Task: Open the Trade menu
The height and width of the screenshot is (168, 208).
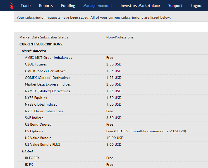Action: tap(26, 6)
